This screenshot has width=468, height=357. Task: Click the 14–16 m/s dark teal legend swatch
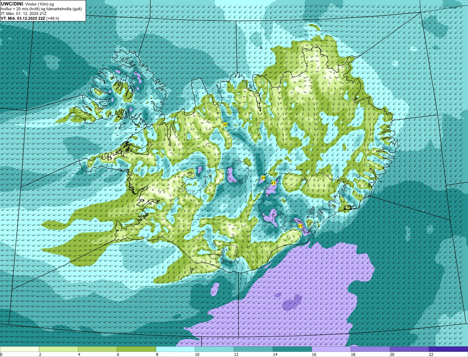(292, 349)
